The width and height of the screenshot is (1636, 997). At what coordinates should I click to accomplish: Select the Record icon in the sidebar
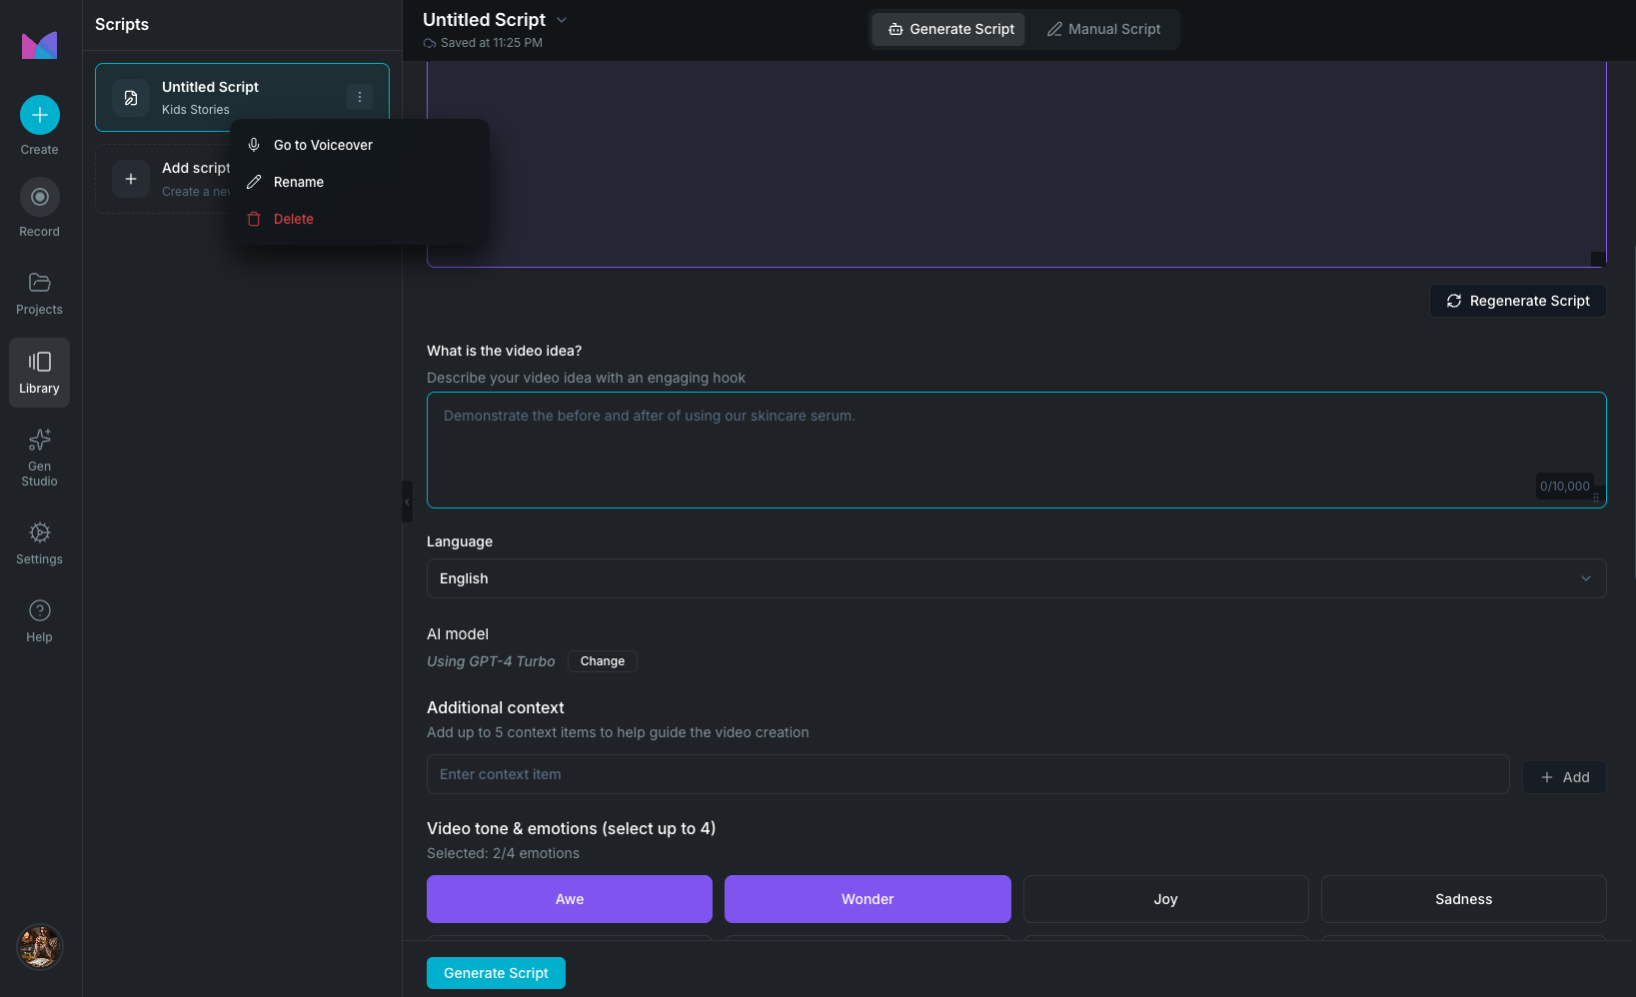(x=39, y=197)
